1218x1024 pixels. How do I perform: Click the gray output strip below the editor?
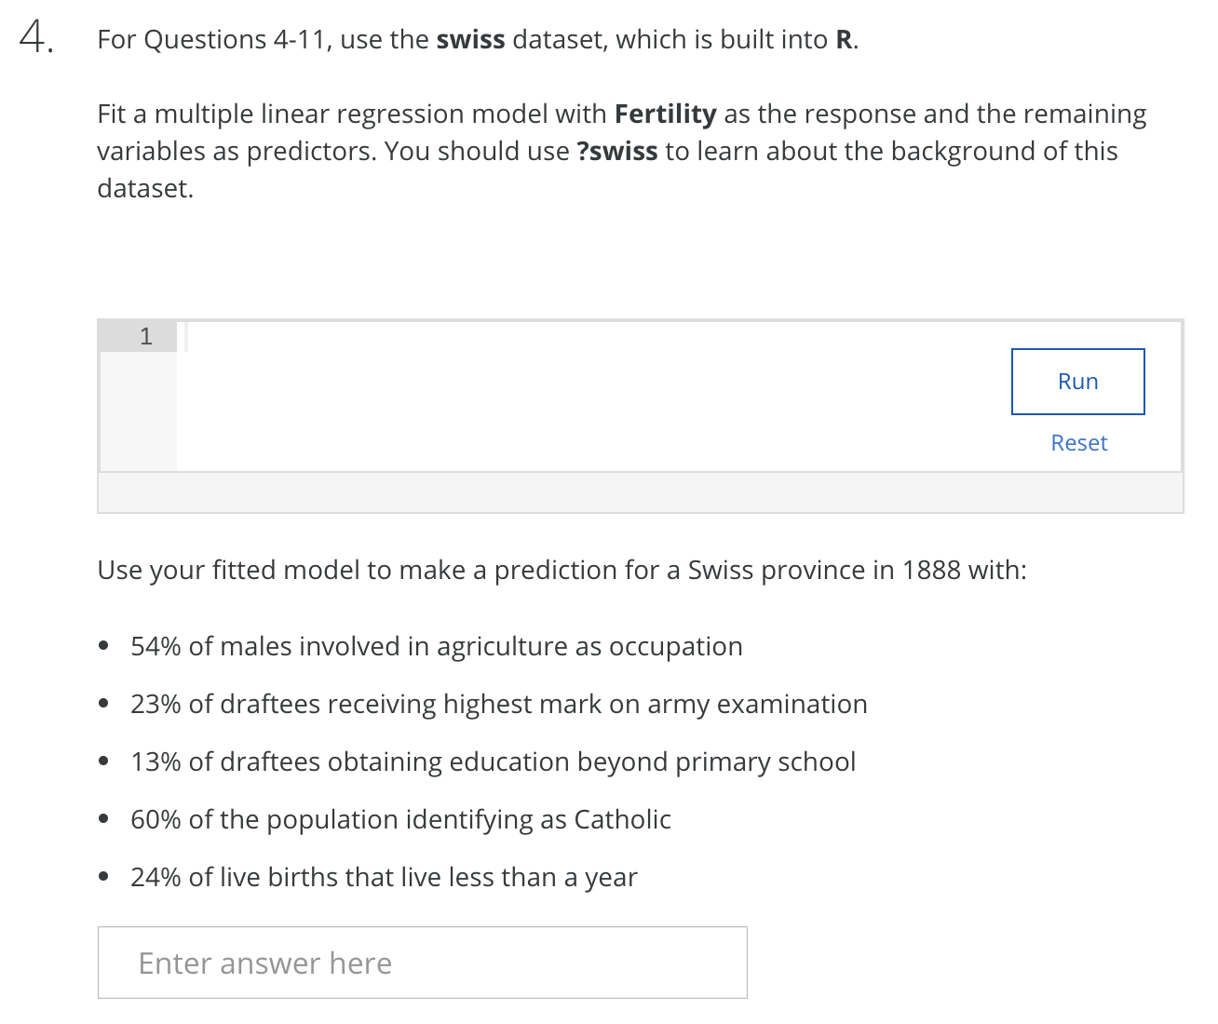point(640,492)
